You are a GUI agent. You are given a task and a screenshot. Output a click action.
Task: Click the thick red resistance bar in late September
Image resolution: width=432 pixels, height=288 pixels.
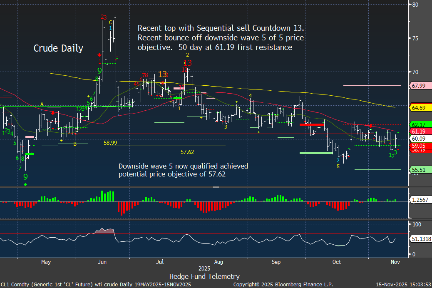click(312, 124)
